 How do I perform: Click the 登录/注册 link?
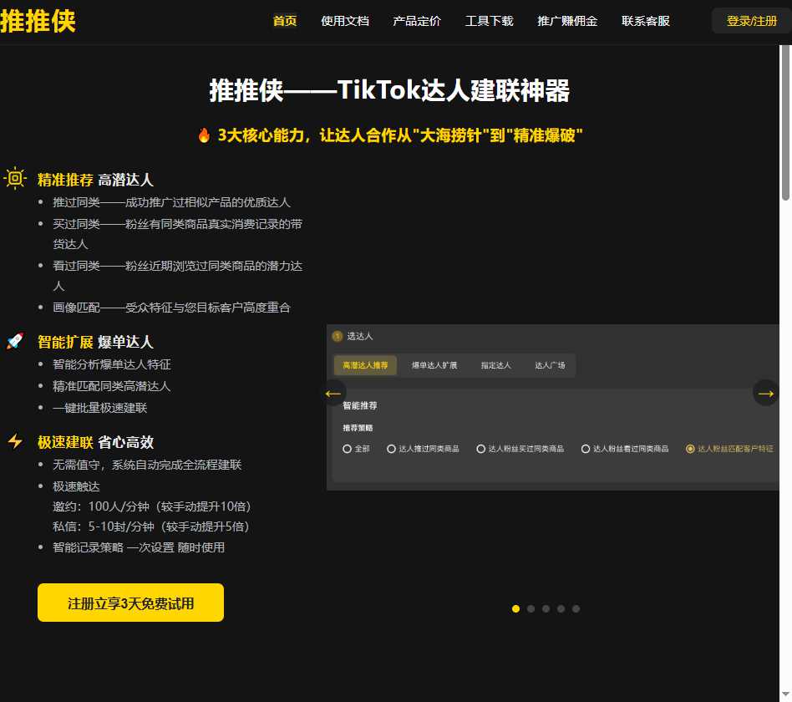[x=750, y=21]
